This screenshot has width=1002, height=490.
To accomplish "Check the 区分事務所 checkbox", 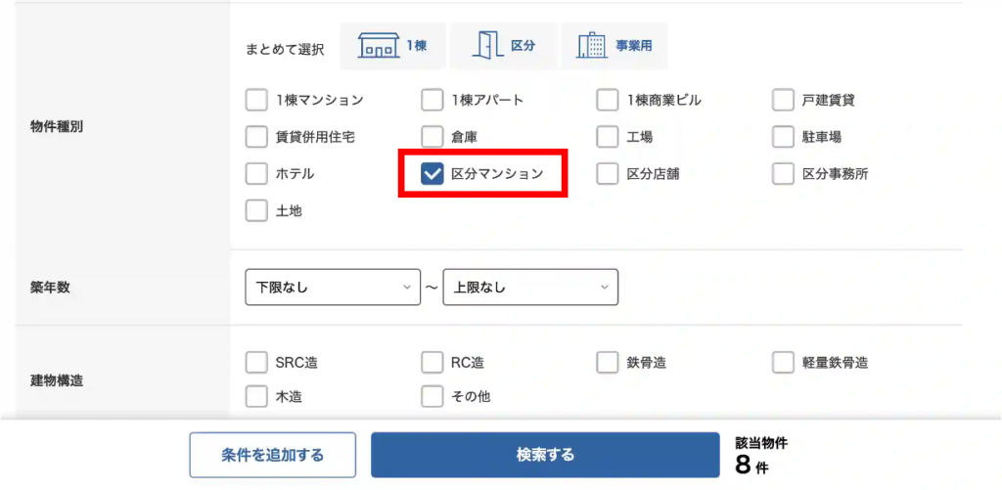I will tap(783, 174).
